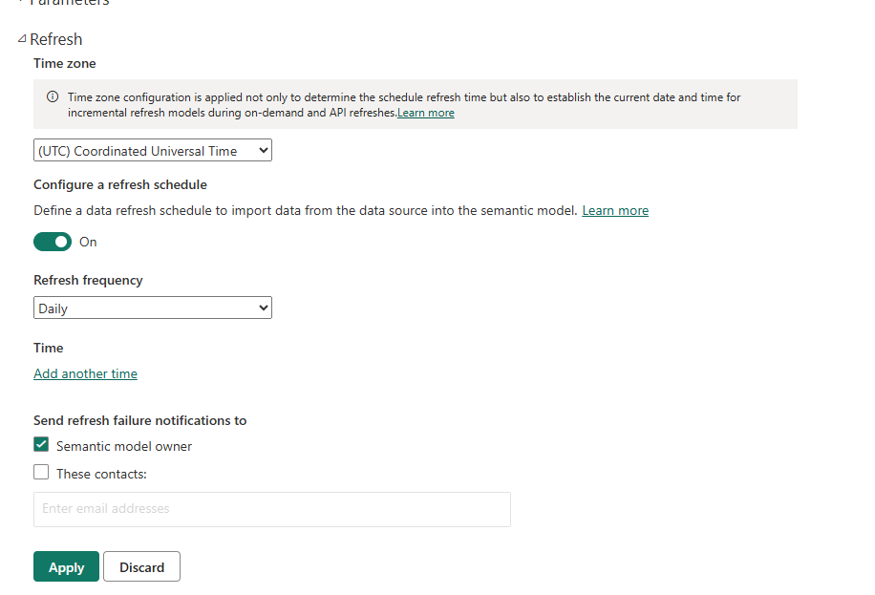Focus the Enter email addresses field

(x=271, y=509)
